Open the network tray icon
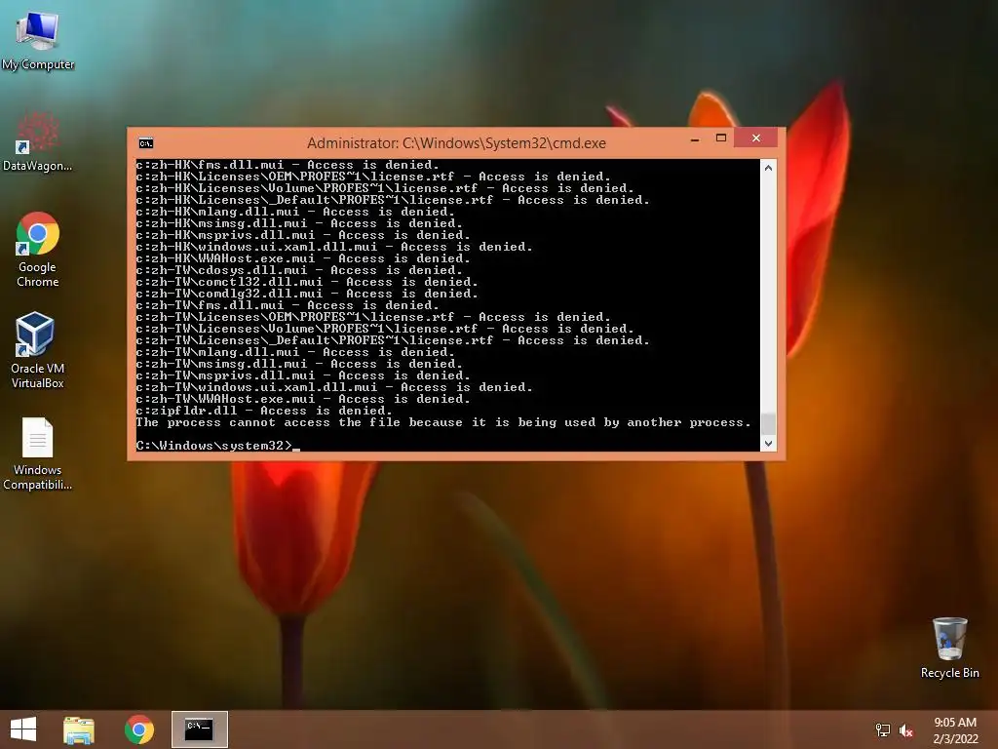 (883, 730)
